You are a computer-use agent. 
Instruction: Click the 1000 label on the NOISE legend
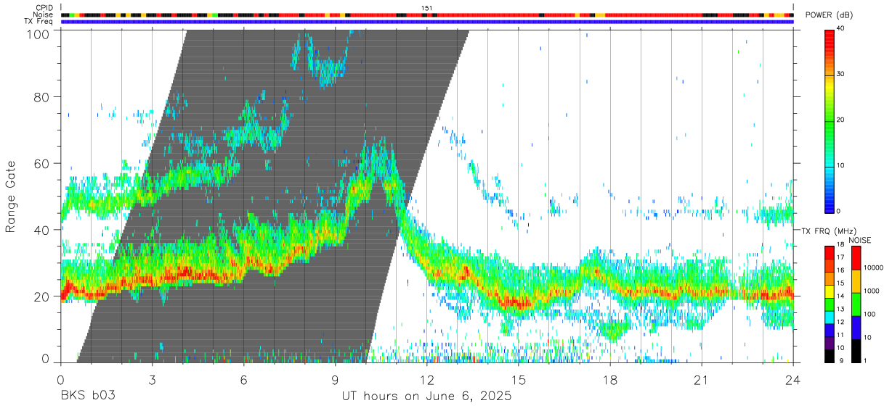(872, 291)
